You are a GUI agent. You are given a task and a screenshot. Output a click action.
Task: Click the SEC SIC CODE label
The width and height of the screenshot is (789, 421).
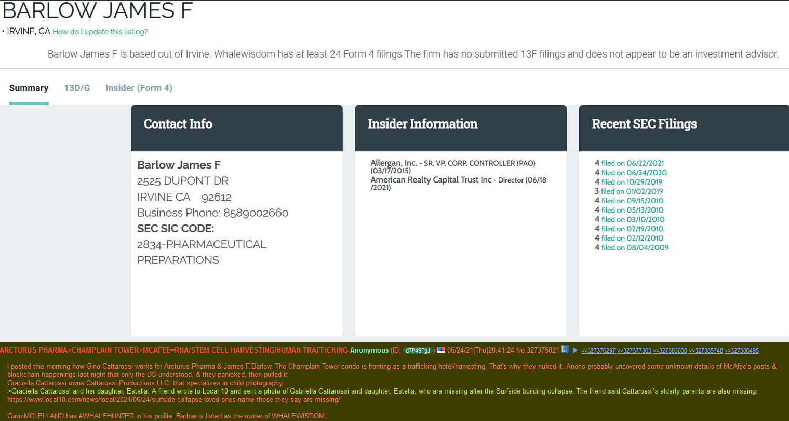point(176,229)
